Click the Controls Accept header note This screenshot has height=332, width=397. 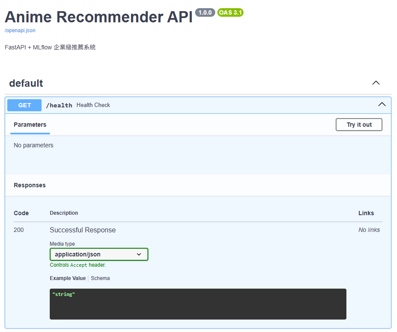point(78,265)
